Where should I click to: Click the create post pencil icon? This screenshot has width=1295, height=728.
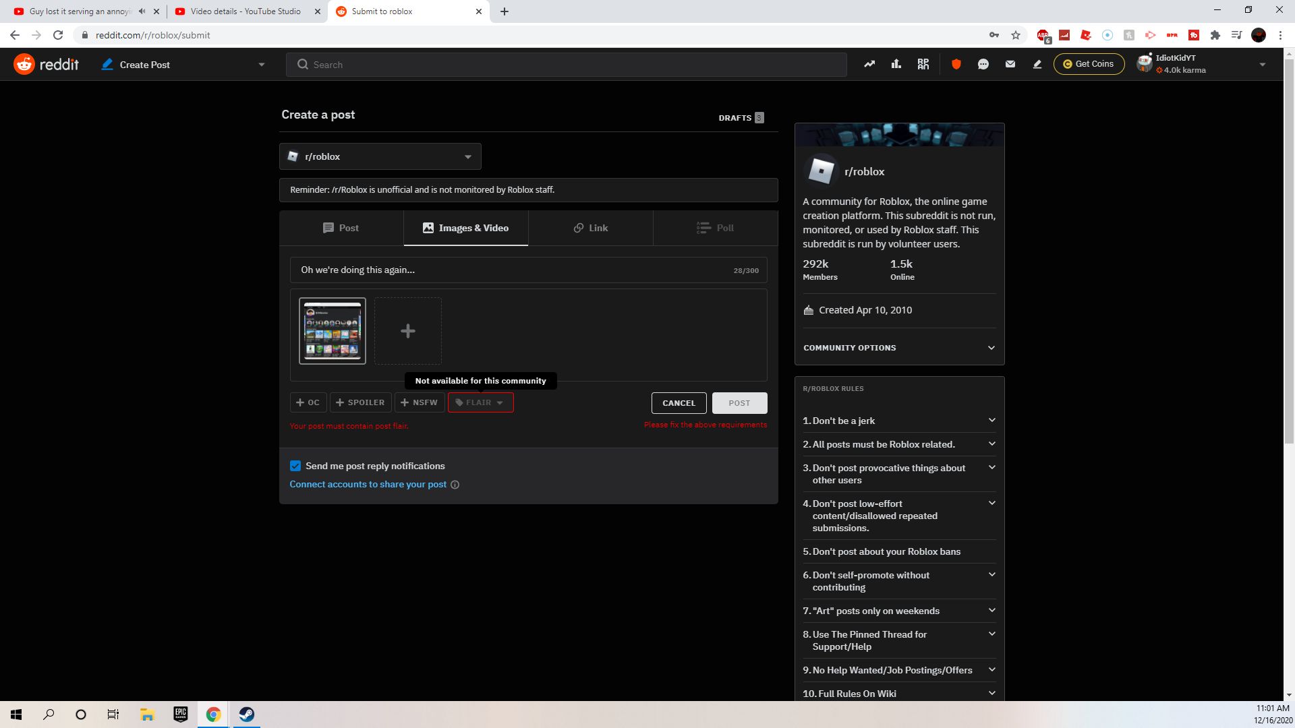[x=1037, y=64]
